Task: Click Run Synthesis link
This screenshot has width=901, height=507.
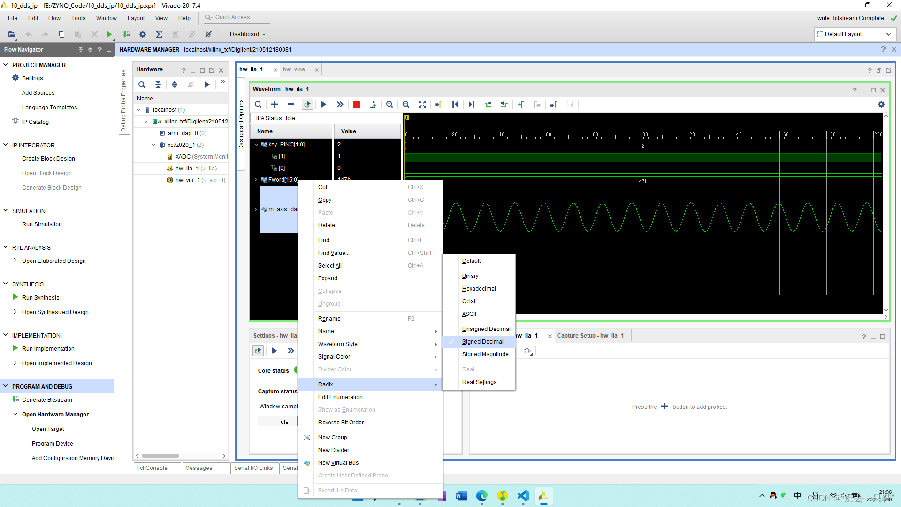Action: (x=40, y=298)
